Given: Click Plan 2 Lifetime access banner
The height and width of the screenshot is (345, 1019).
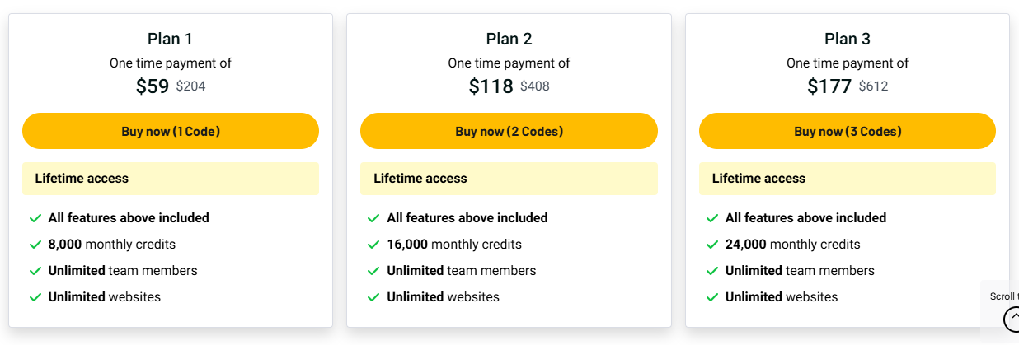Looking at the screenshot, I should (509, 179).
